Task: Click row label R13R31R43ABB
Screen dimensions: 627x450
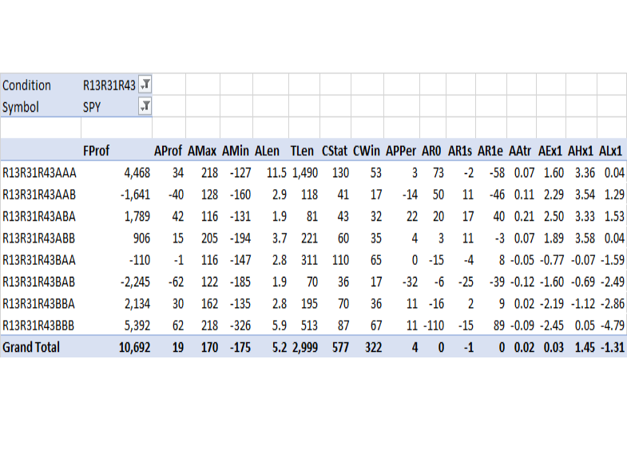Action: point(39,238)
